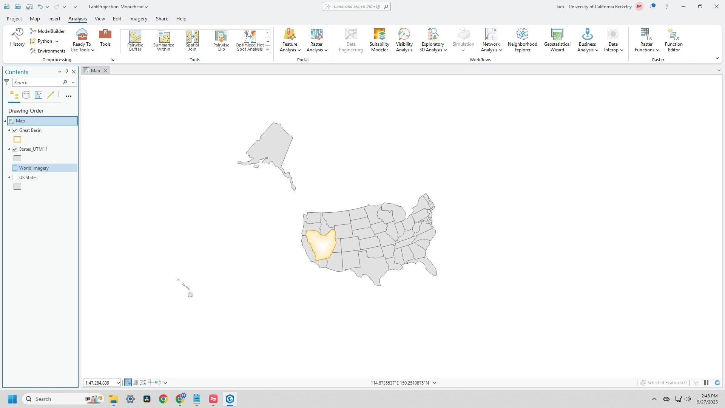The width and height of the screenshot is (725, 408).
Task: Open the Insert ribbon tab
Action: click(54, 19)
